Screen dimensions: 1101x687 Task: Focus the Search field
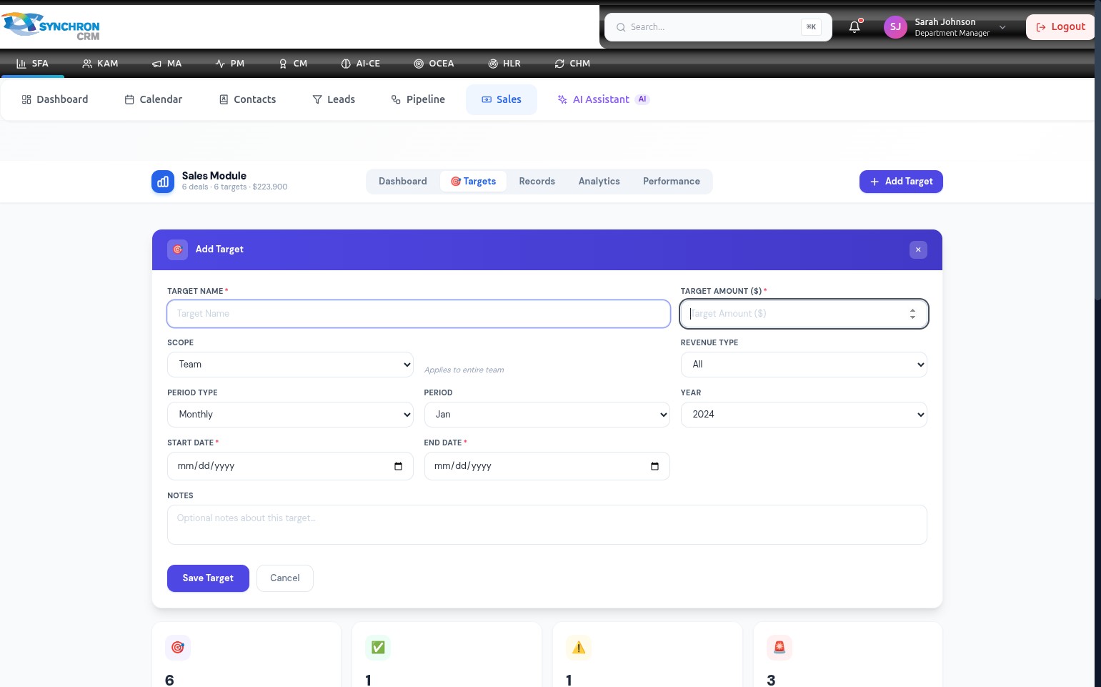tap(718, 27)
